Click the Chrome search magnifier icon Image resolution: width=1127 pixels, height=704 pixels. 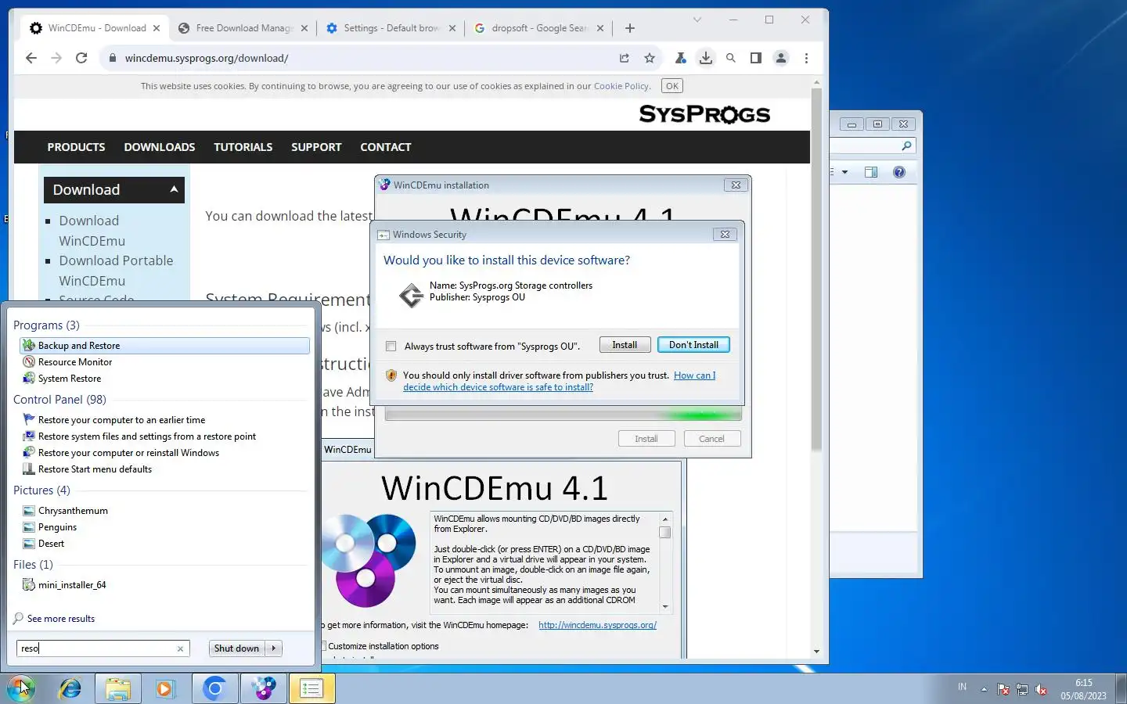[x=731, y=58]
